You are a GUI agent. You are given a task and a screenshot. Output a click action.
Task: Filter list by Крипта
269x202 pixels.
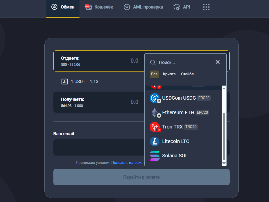click(169, 74)
